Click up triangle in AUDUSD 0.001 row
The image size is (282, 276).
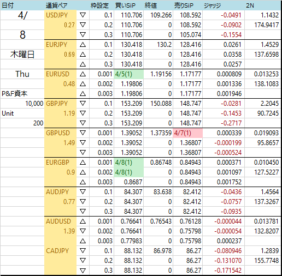[83, 221]
